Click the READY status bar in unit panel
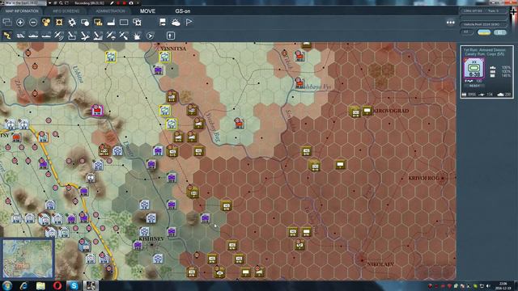The width and height of the screenshot is (518, 291). [x=474, y=86]
